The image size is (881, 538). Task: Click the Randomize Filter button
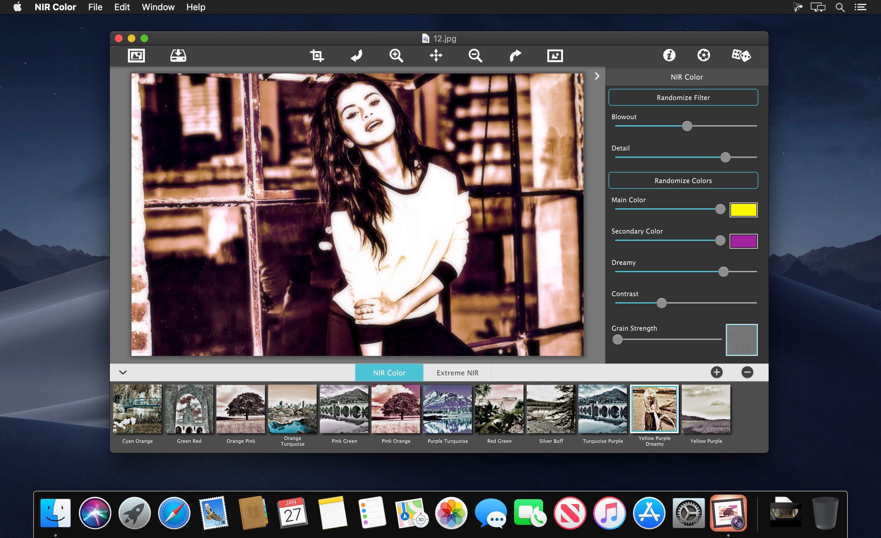[683, 97]
